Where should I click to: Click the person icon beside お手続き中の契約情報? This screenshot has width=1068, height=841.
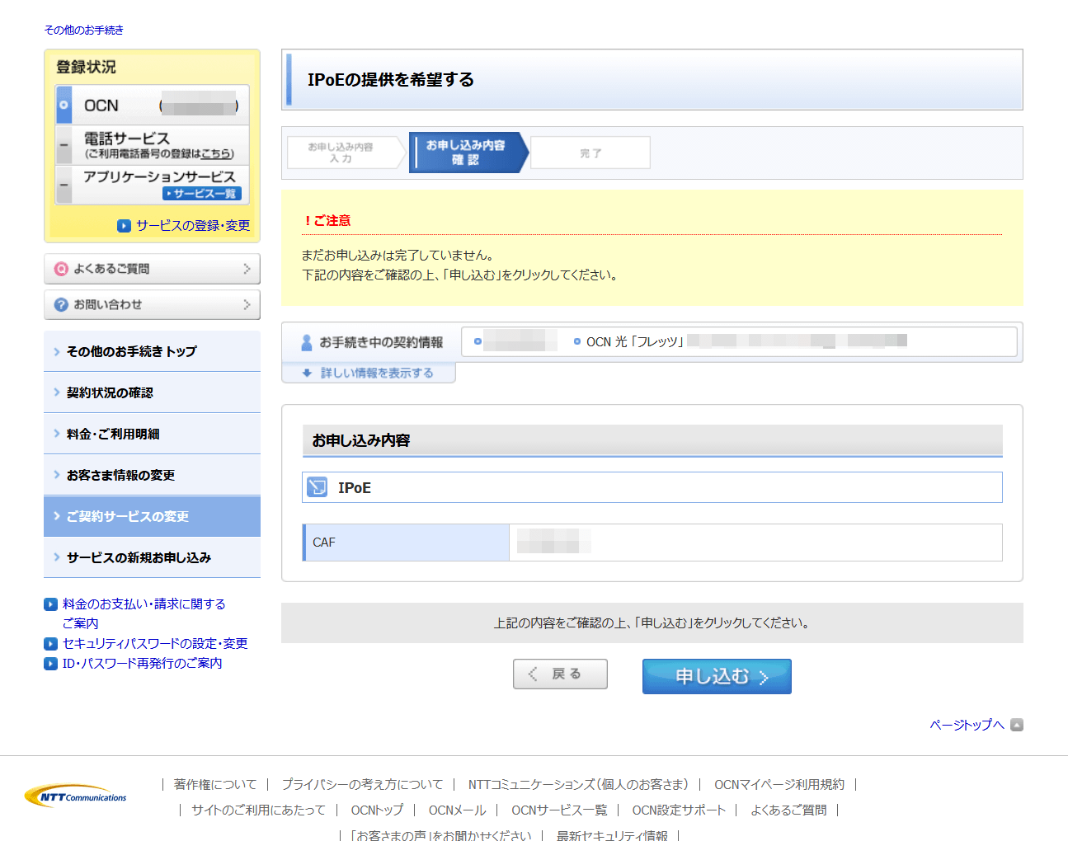click(307, 342)
